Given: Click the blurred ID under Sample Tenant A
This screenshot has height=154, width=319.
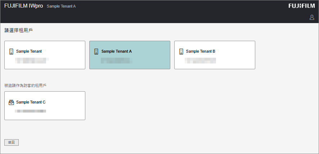Looking at the screenshot, I should [116, 60].
